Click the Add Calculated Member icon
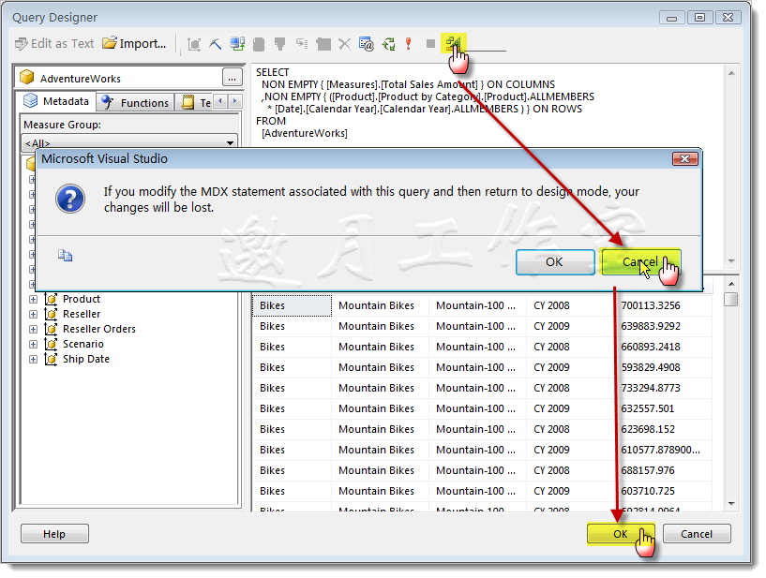The height and width of the screenshot is (578, 766). (259, 44)
